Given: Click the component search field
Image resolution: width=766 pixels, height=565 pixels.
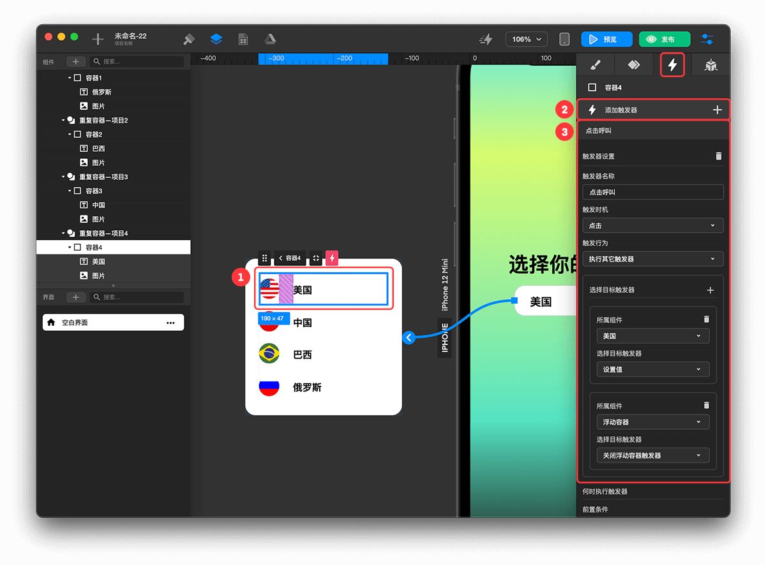Looking at the screenshot, I should click(137, 62).
